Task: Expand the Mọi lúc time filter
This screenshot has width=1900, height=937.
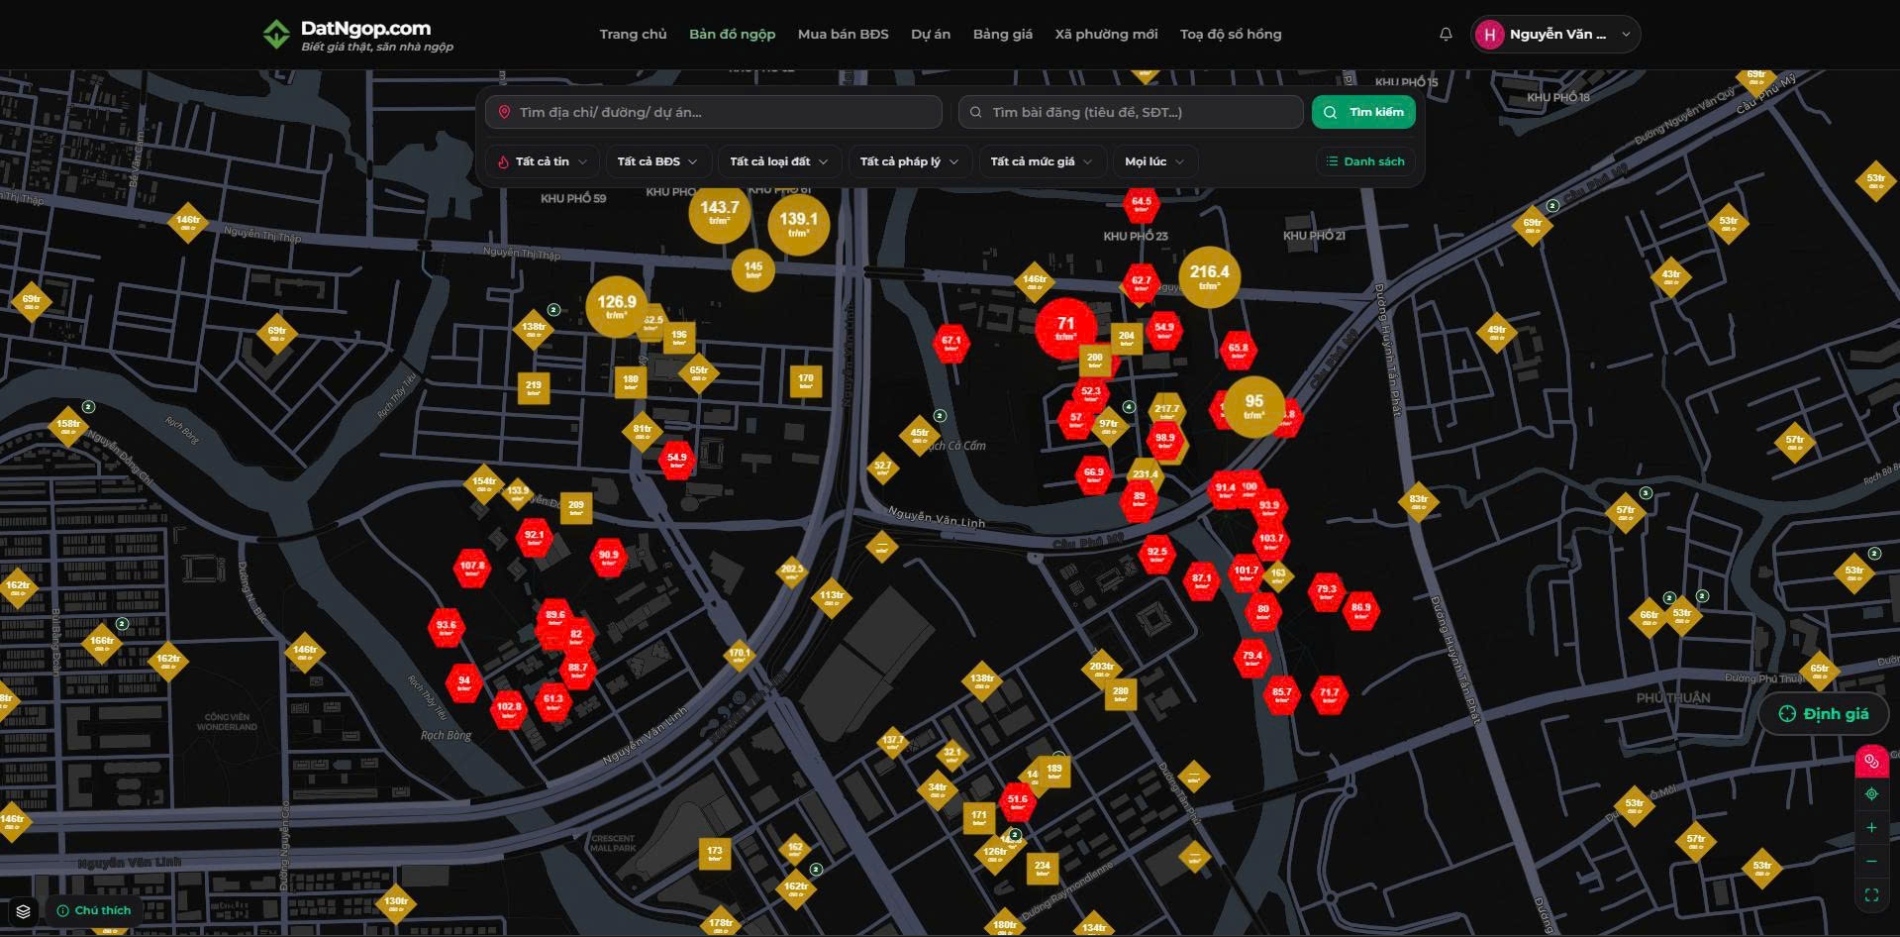Action: tap(1154, 161)
